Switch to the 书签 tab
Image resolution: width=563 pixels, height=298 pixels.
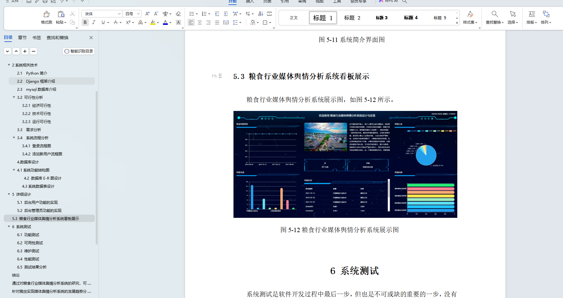coord(36,38)
